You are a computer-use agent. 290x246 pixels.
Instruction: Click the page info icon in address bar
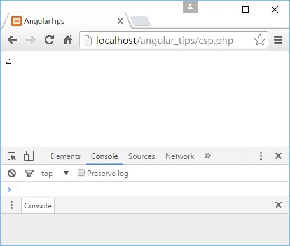click(88, 40)
